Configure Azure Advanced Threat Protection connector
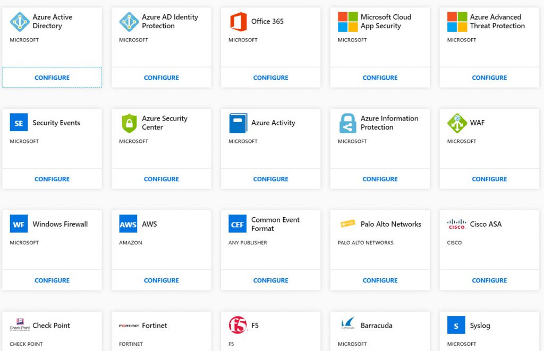This screenshot has width=544, height=351. [489, 78]
